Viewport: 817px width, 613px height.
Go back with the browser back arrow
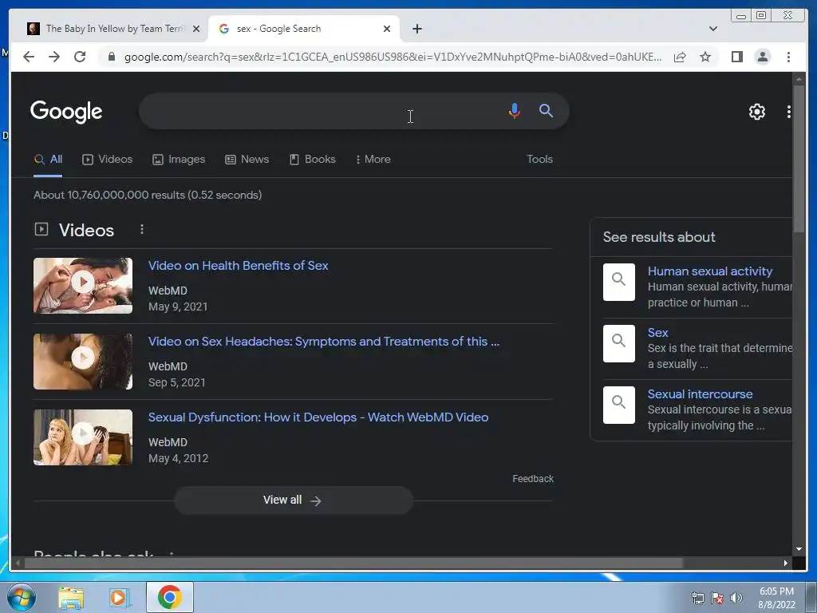(x=29, y=57)
